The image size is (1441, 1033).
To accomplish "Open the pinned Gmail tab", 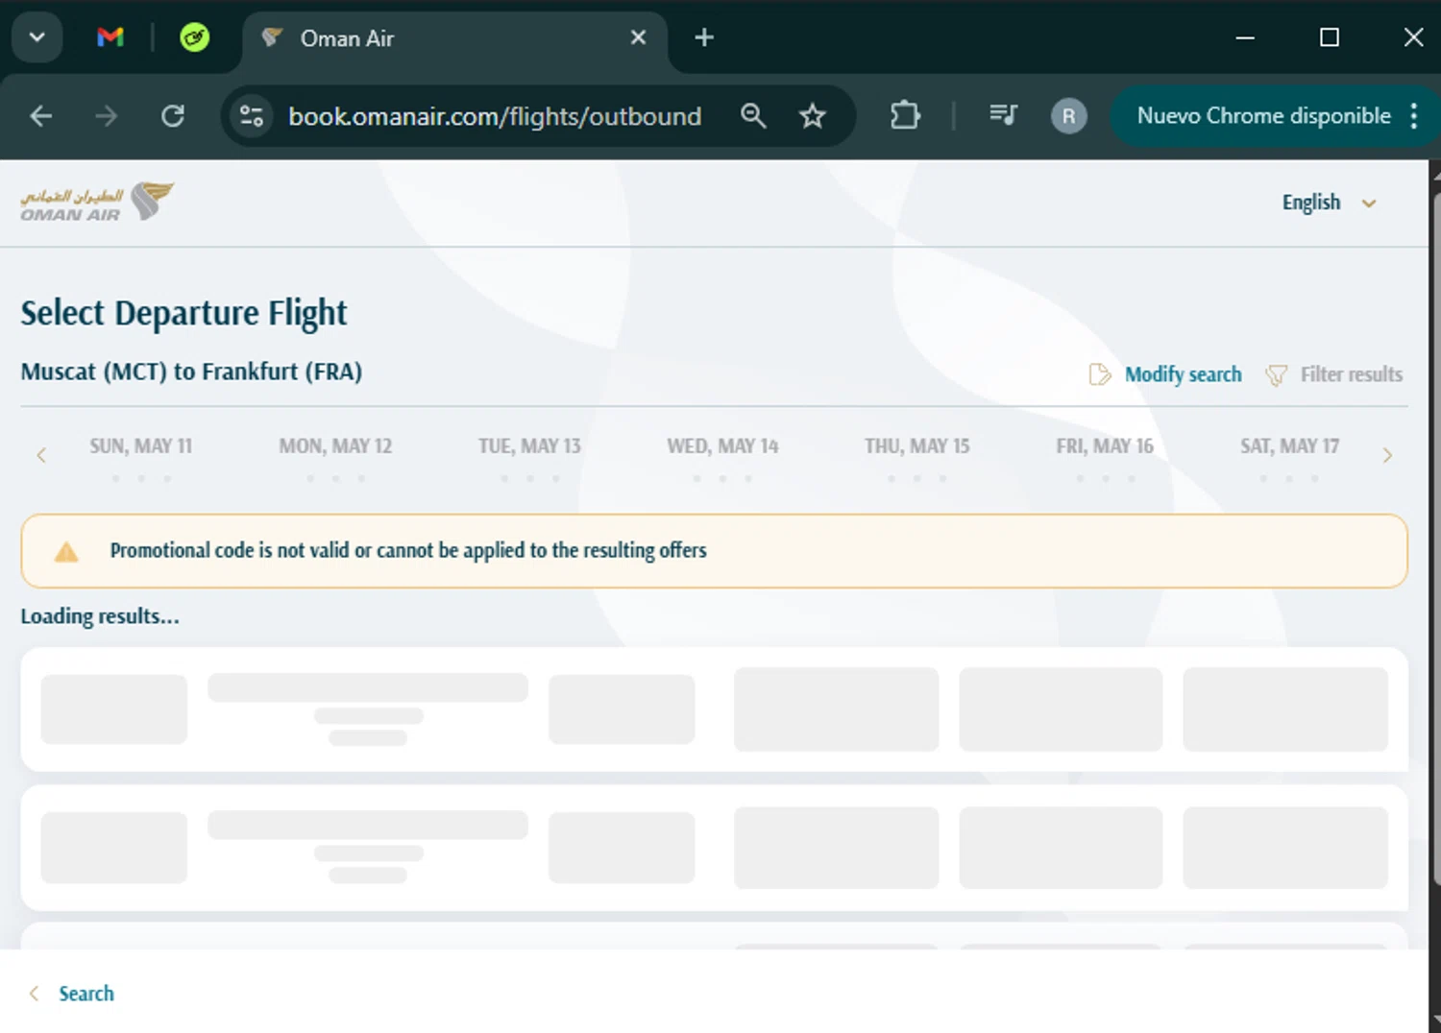I will pyautogui.click(x=110, y=37).
